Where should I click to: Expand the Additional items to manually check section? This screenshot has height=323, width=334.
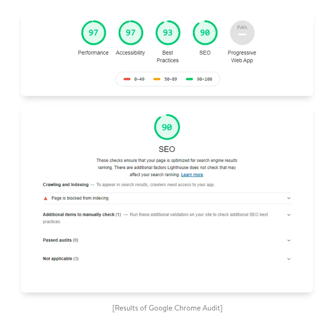pos(288,214)
